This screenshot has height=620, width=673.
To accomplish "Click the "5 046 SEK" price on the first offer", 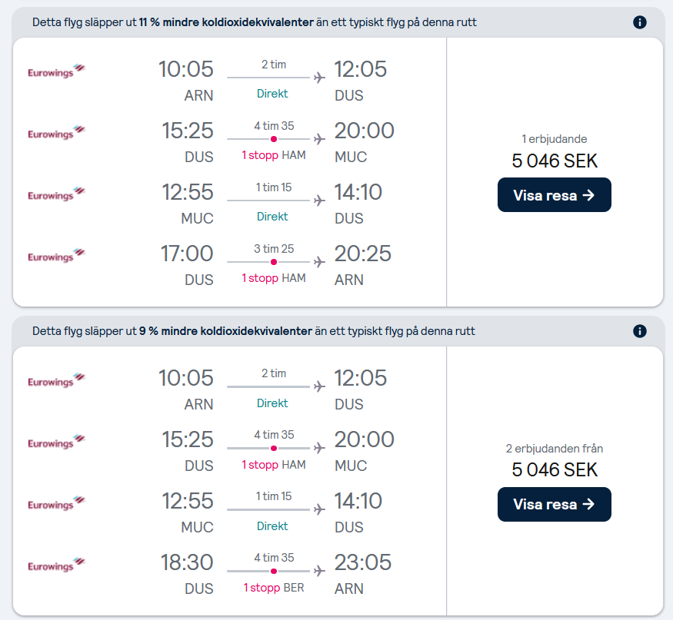I will pos(554,161).
